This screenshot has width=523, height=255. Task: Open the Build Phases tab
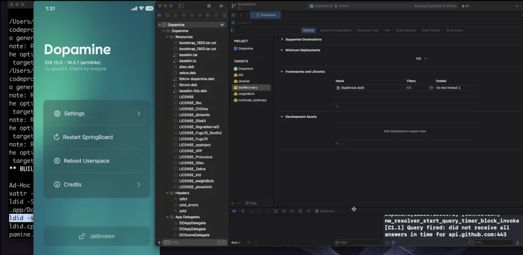431,30
